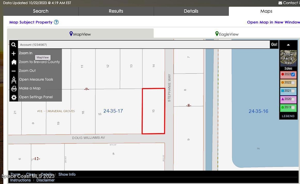This screenshot has height=184, width=300.
Task: Check the 2020 sales checkbox
Action: coord(293,99)
